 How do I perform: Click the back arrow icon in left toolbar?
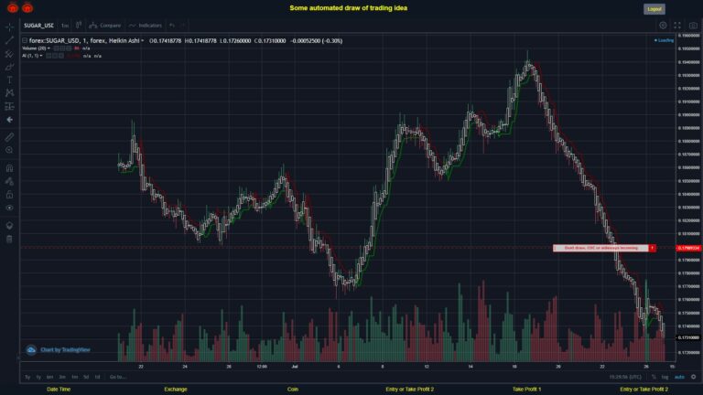[9, 120]
